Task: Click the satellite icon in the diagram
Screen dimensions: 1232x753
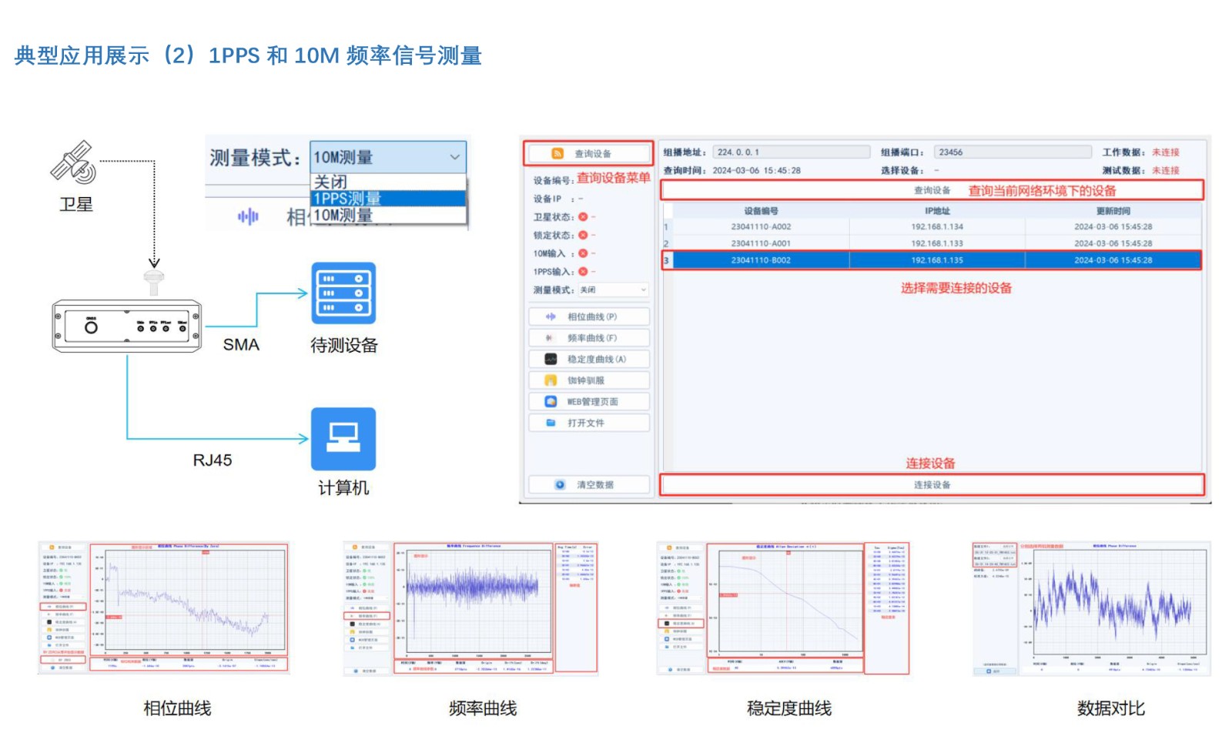Action: coord(74,162)
